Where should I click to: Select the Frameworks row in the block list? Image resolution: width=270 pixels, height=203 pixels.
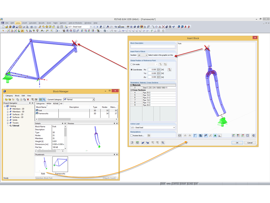[76, 113]
